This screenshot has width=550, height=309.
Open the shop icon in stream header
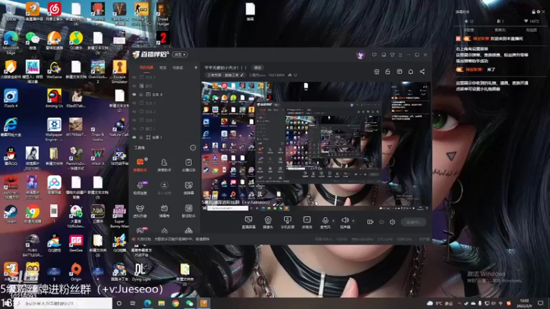tap(377, 71)
